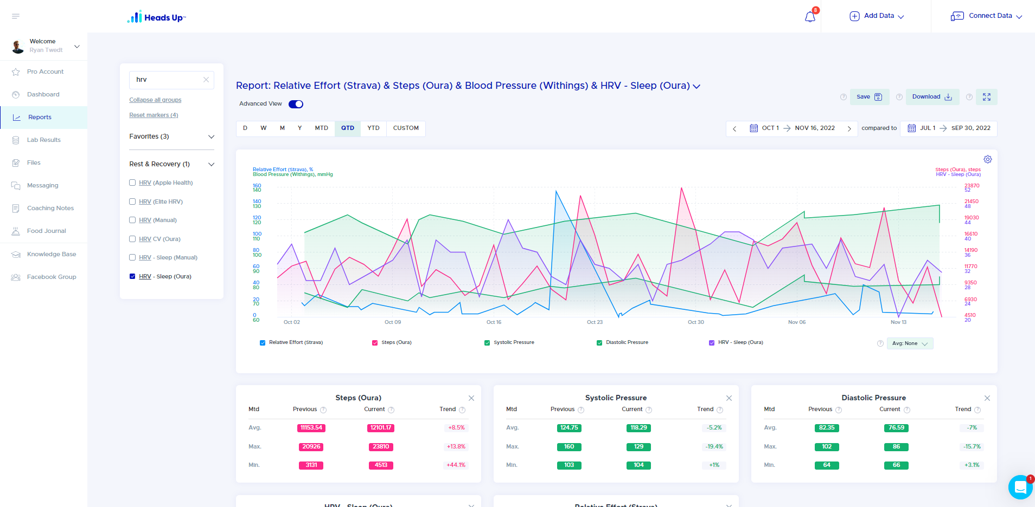Image resolution: width=1035 pixels, height=507 pixels.
Task: Open chart settings gear icon
Action: pos(988,159)
